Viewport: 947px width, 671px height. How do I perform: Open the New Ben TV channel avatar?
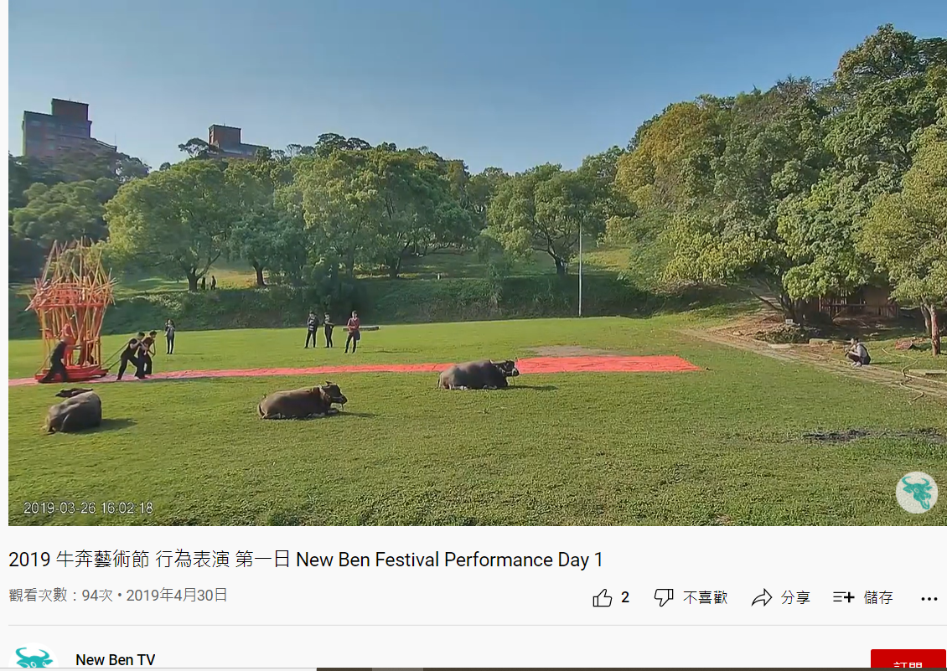point(34,659)
